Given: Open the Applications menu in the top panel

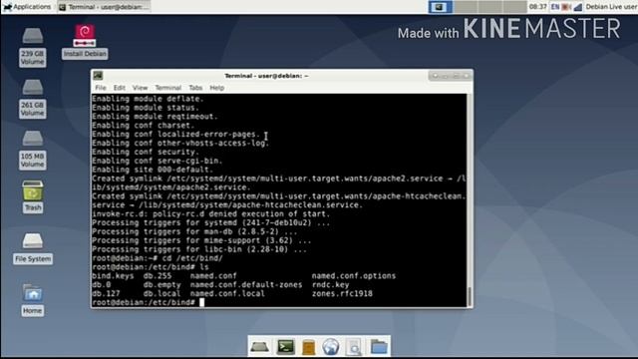Looking at the screenshot, I should (x=27, y=7).
